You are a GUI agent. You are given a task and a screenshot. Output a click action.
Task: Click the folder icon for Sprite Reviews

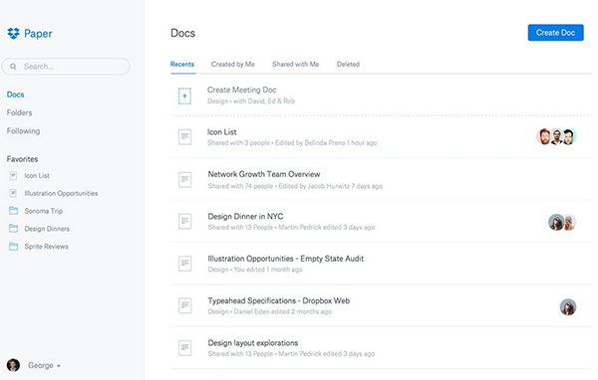coord(13,247)
